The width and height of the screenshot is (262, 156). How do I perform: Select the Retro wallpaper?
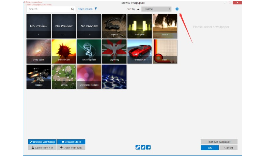tap(165, 52)
